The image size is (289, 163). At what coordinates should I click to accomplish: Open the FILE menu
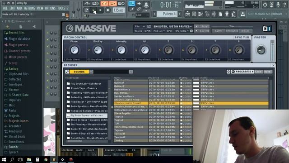[5, 8]
